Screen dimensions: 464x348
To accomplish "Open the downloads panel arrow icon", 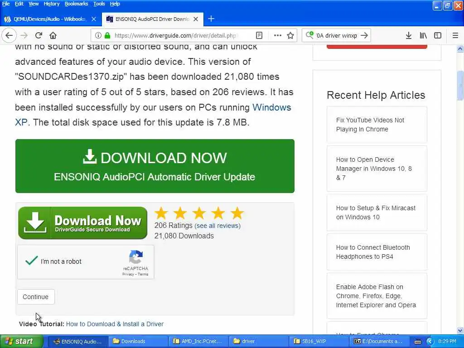I will tap(408, 35).
